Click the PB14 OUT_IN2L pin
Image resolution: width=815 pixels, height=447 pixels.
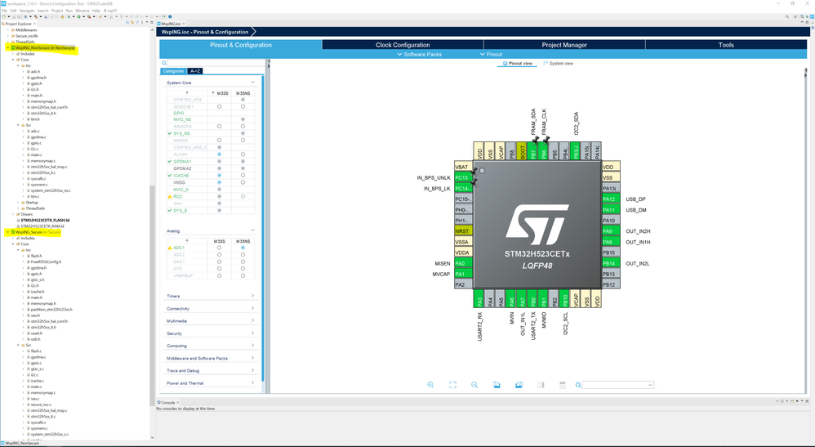(x=611, y=263)
